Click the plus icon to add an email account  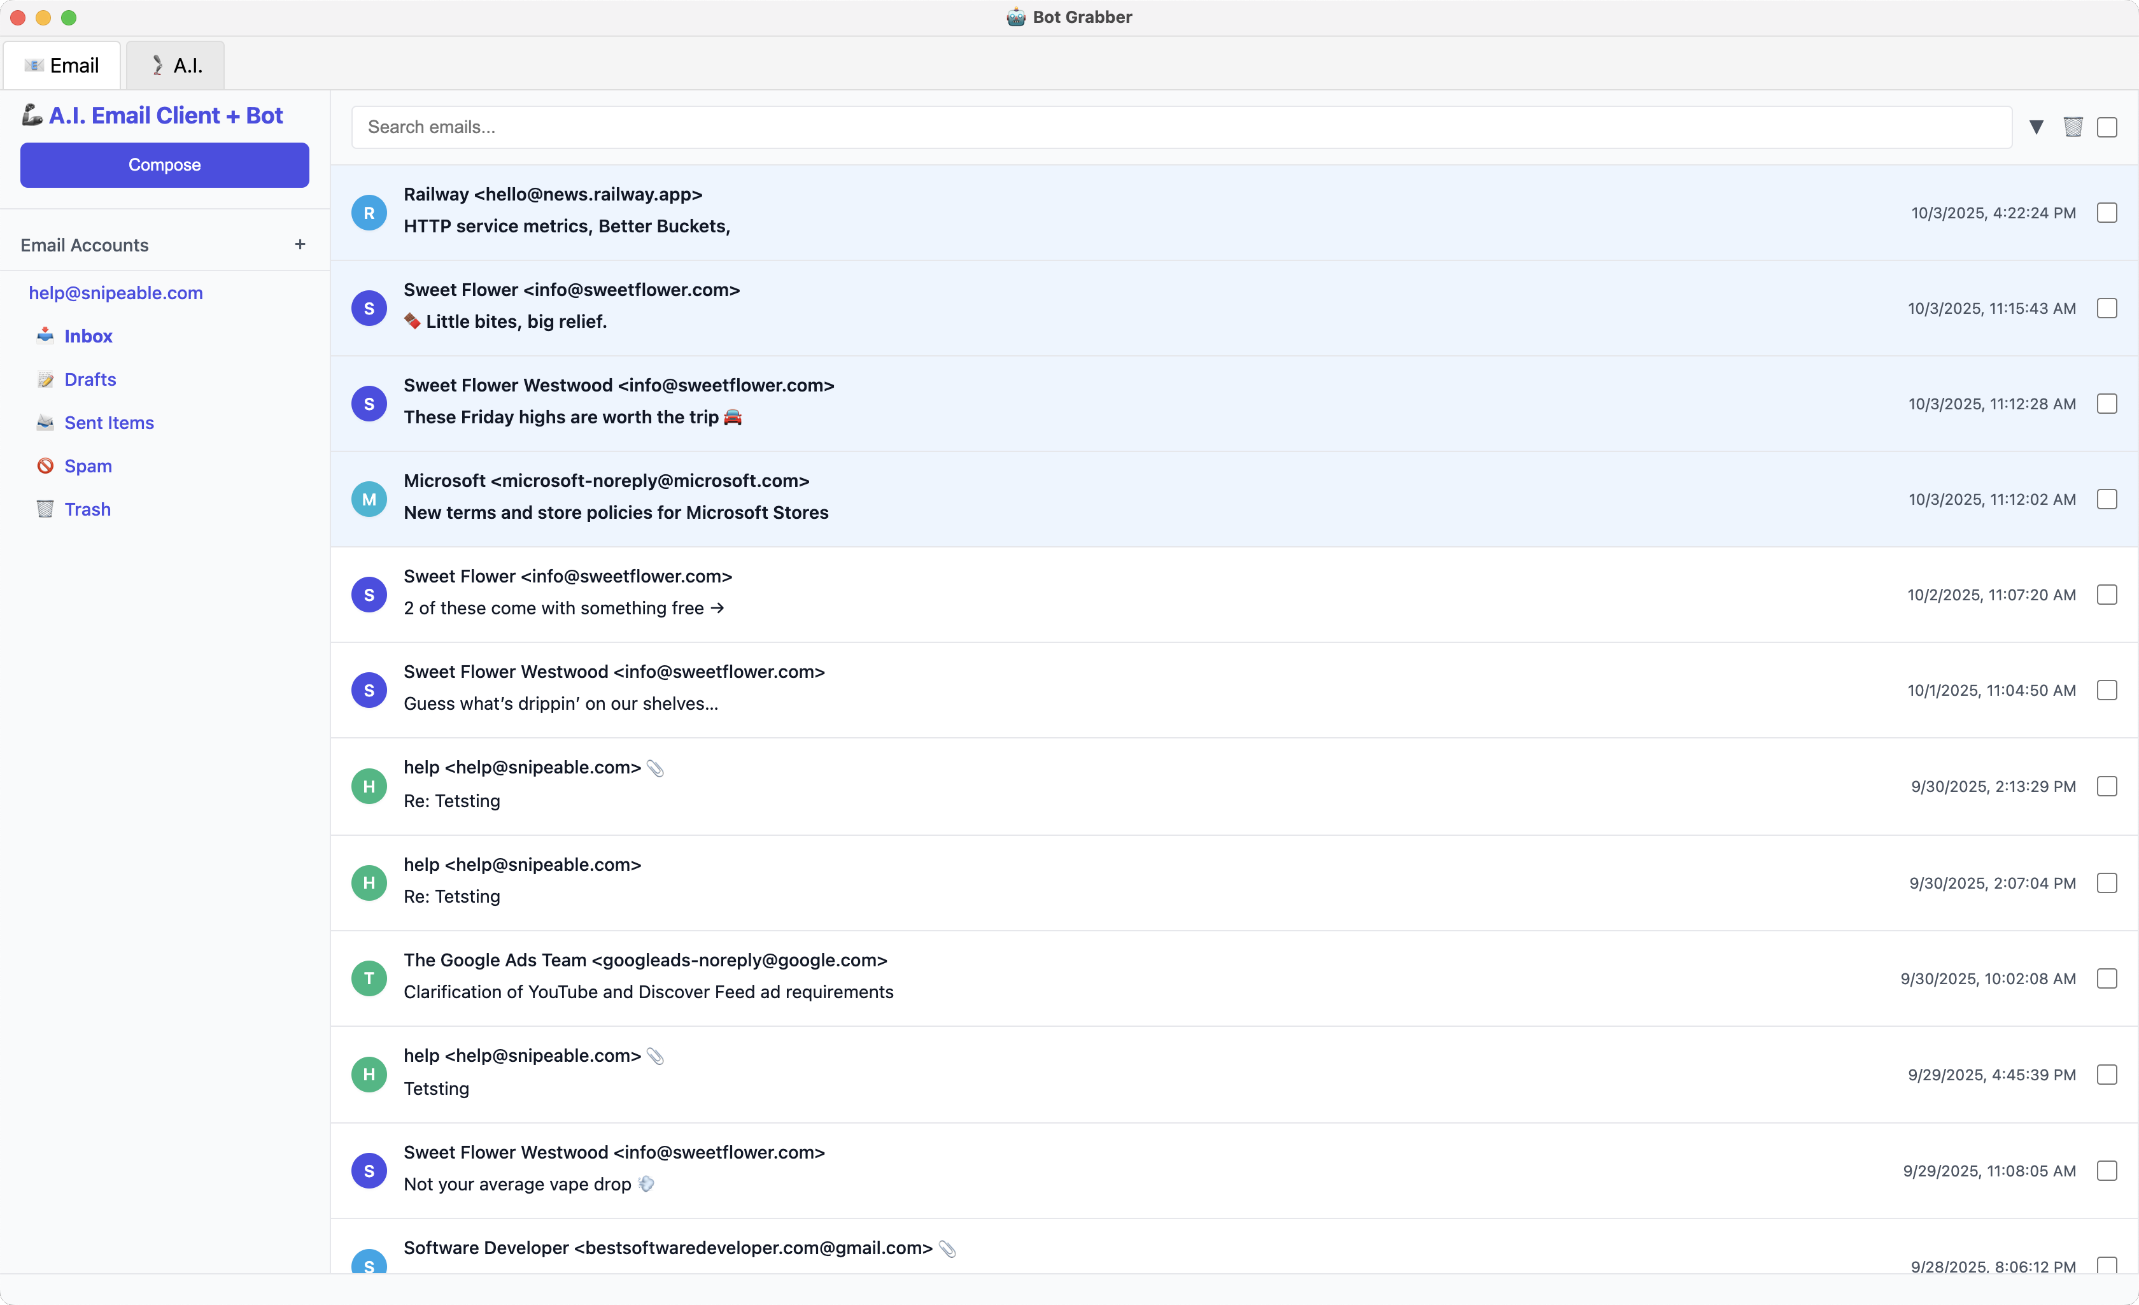[x=299, y=245]
